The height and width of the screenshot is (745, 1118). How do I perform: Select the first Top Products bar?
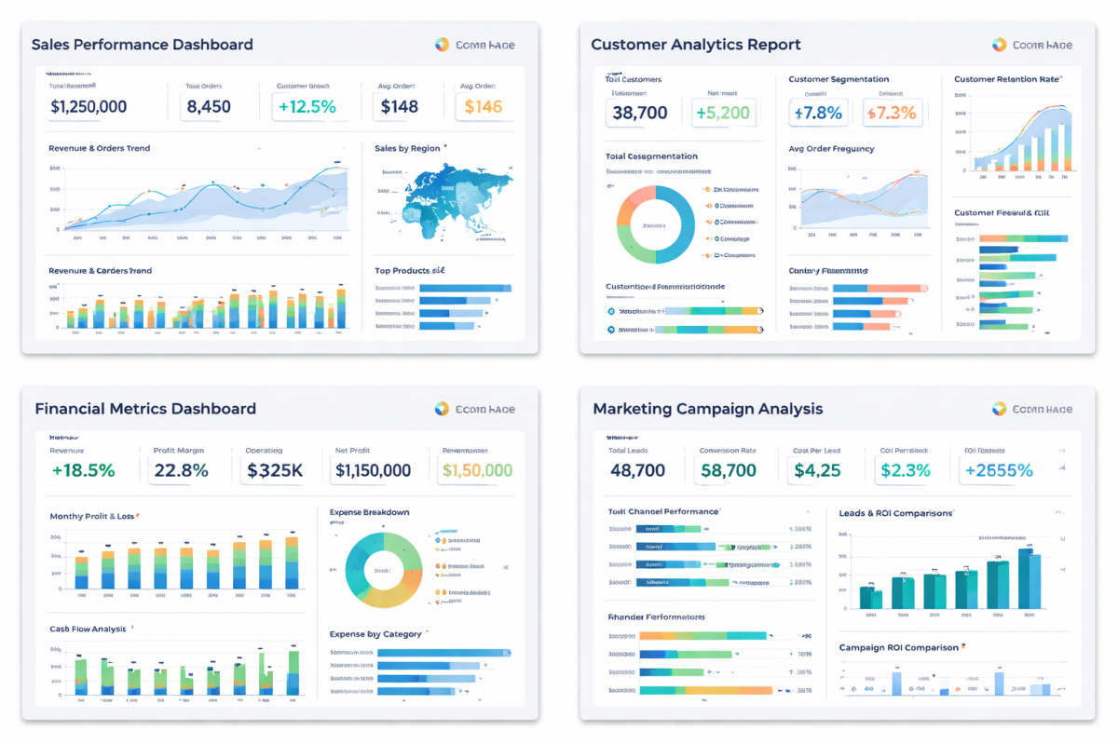click(x=463, y=289)
